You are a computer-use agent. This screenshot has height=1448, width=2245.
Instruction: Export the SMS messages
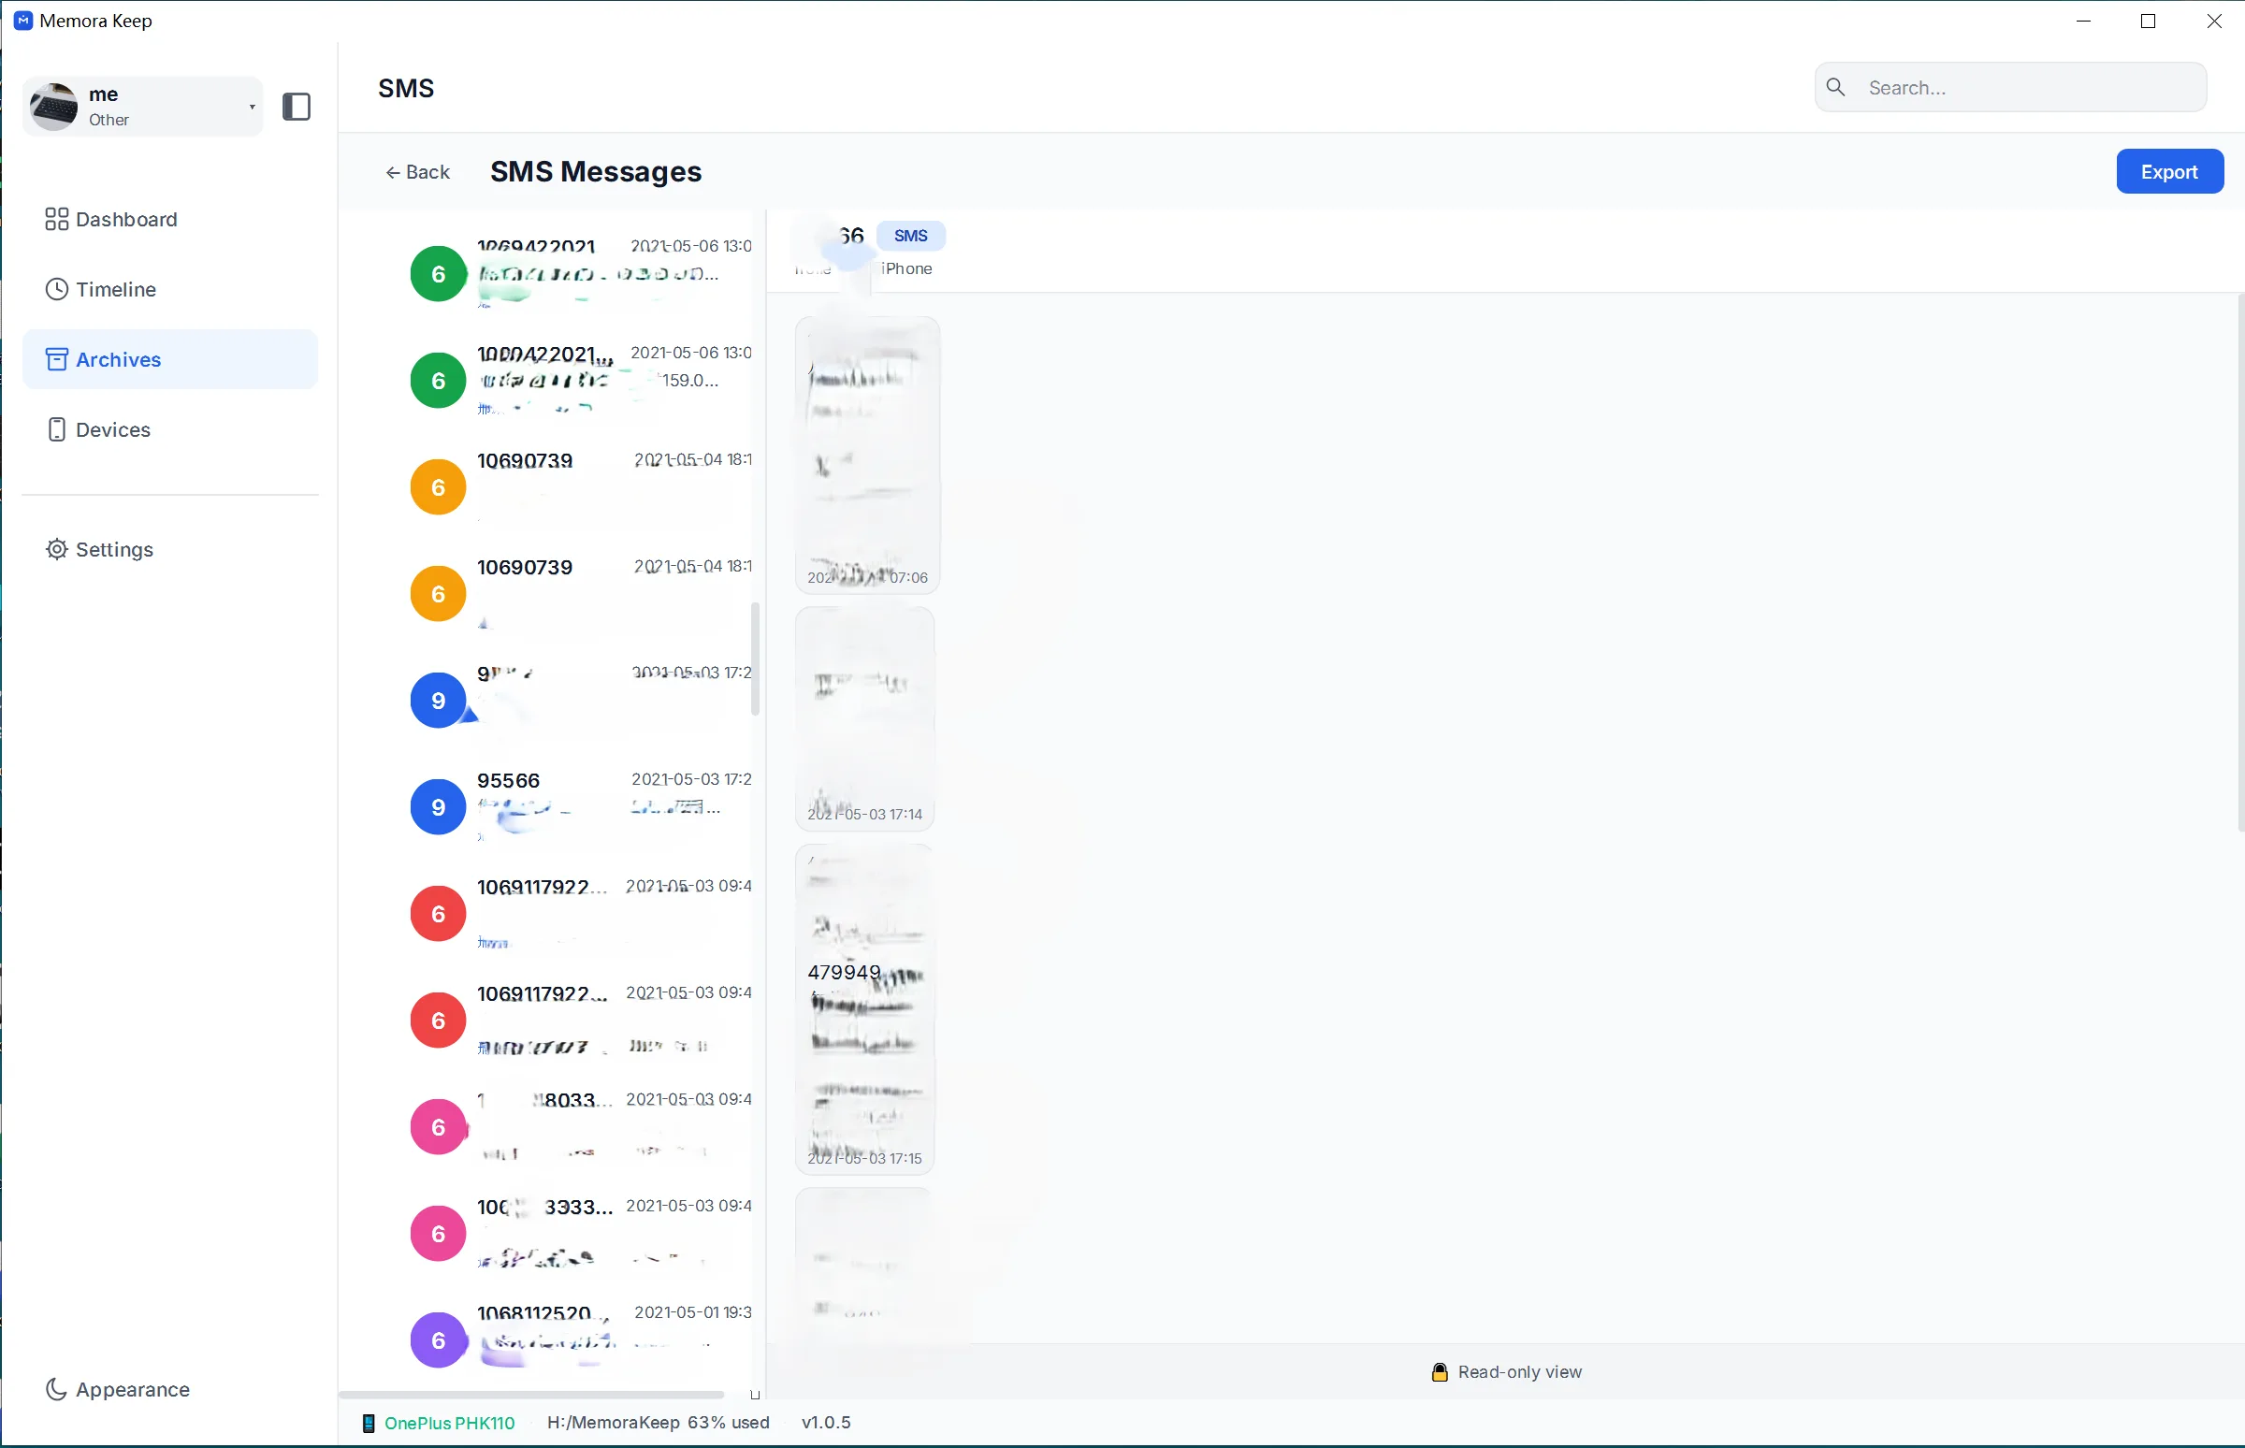(x=2169, y=171)
